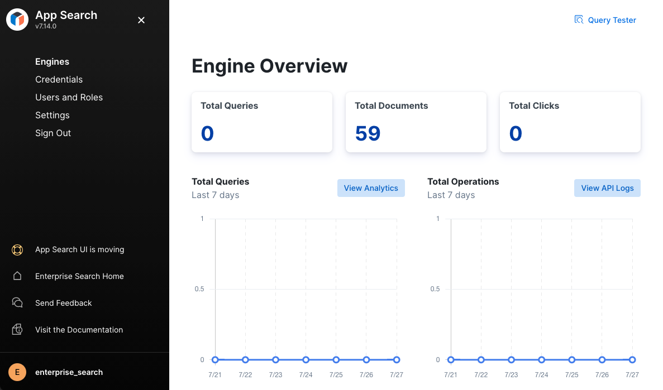This screenshot has height=390, width=663.
Task: Click the Total Clicks stat card
Action: pyautogui.click(x=570, y=122)
